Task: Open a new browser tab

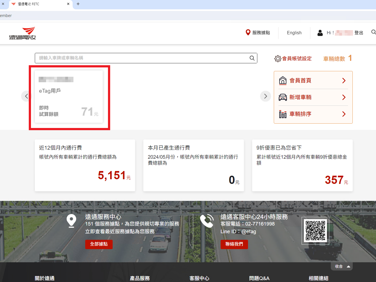Action: [78, 4]
